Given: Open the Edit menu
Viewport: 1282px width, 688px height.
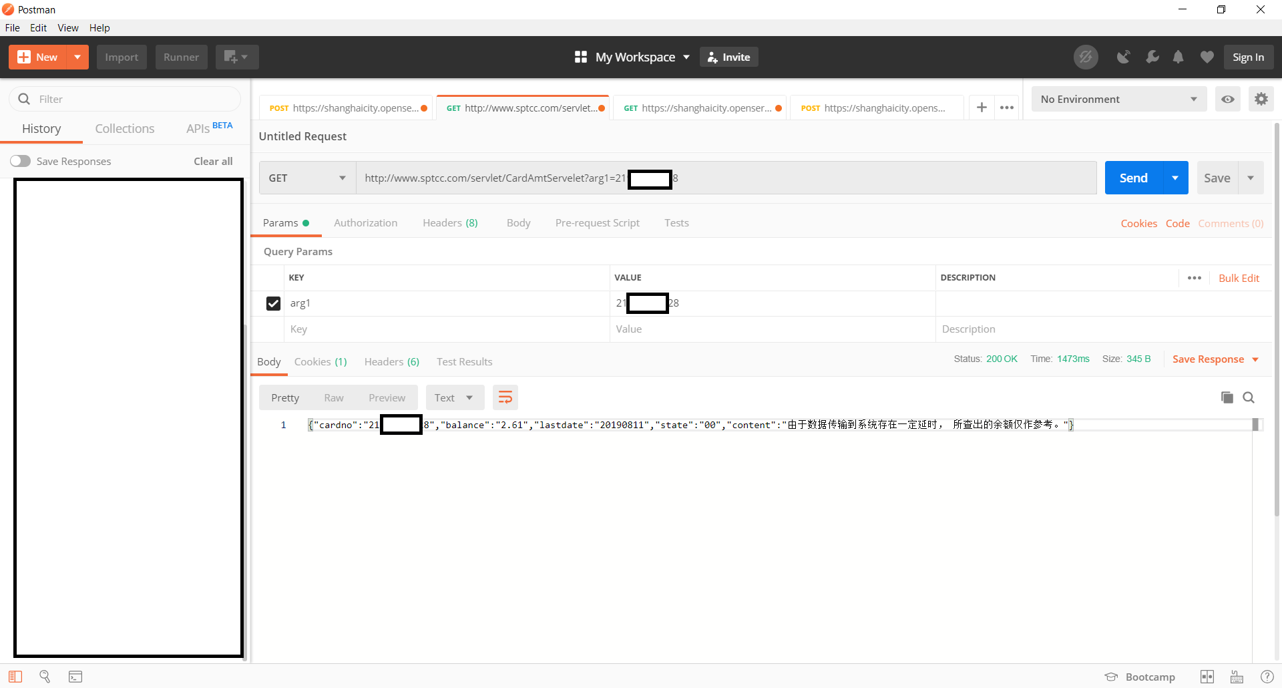Looking at the screenshot, I should coord(38,28).
